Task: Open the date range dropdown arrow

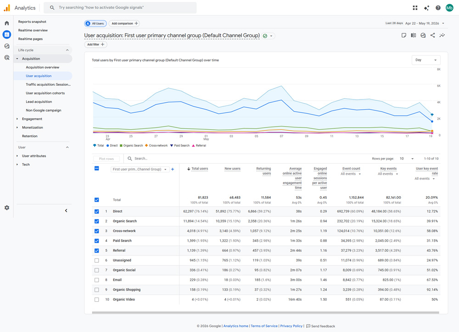Action: (x=443, y=23)
